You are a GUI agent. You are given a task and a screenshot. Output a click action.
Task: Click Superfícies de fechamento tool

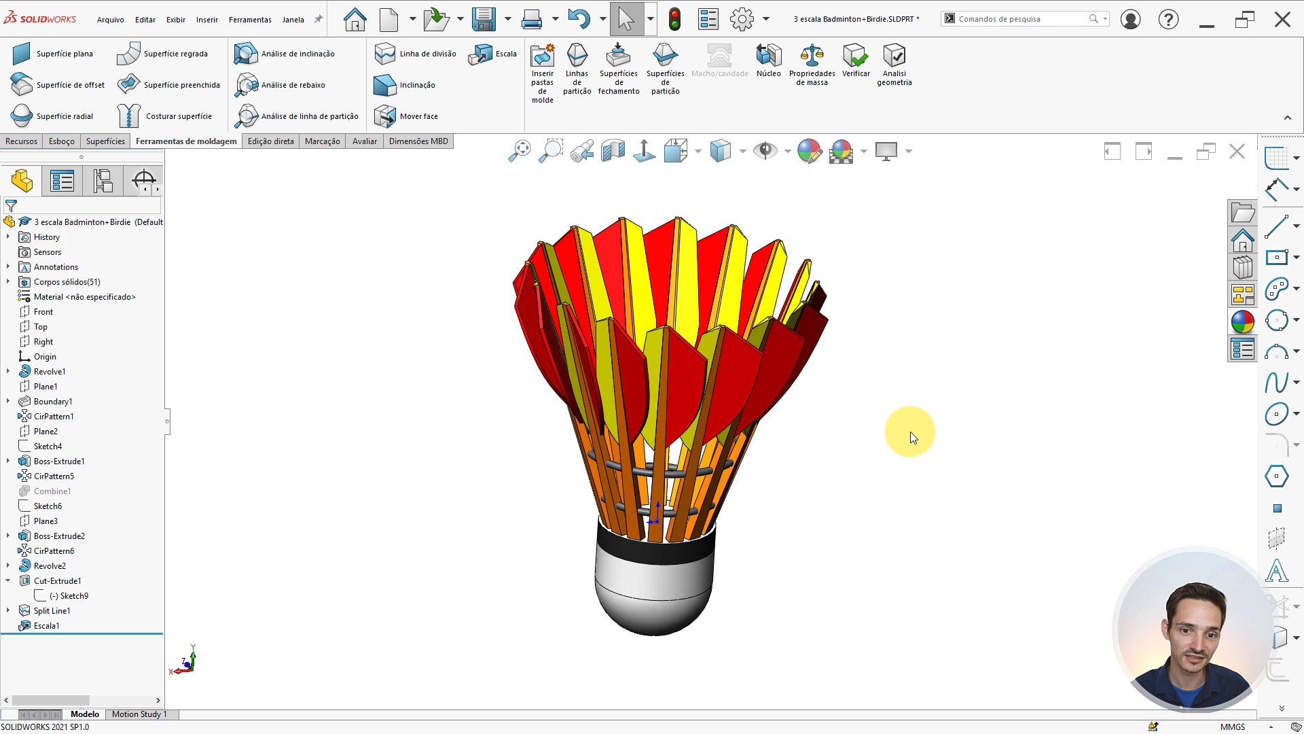click(619, 69)
